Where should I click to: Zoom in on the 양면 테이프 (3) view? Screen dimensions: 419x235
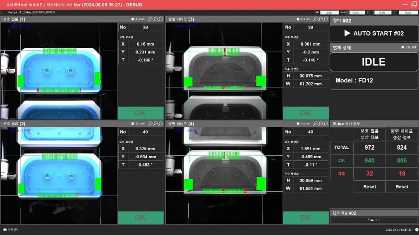coord(316,19)
